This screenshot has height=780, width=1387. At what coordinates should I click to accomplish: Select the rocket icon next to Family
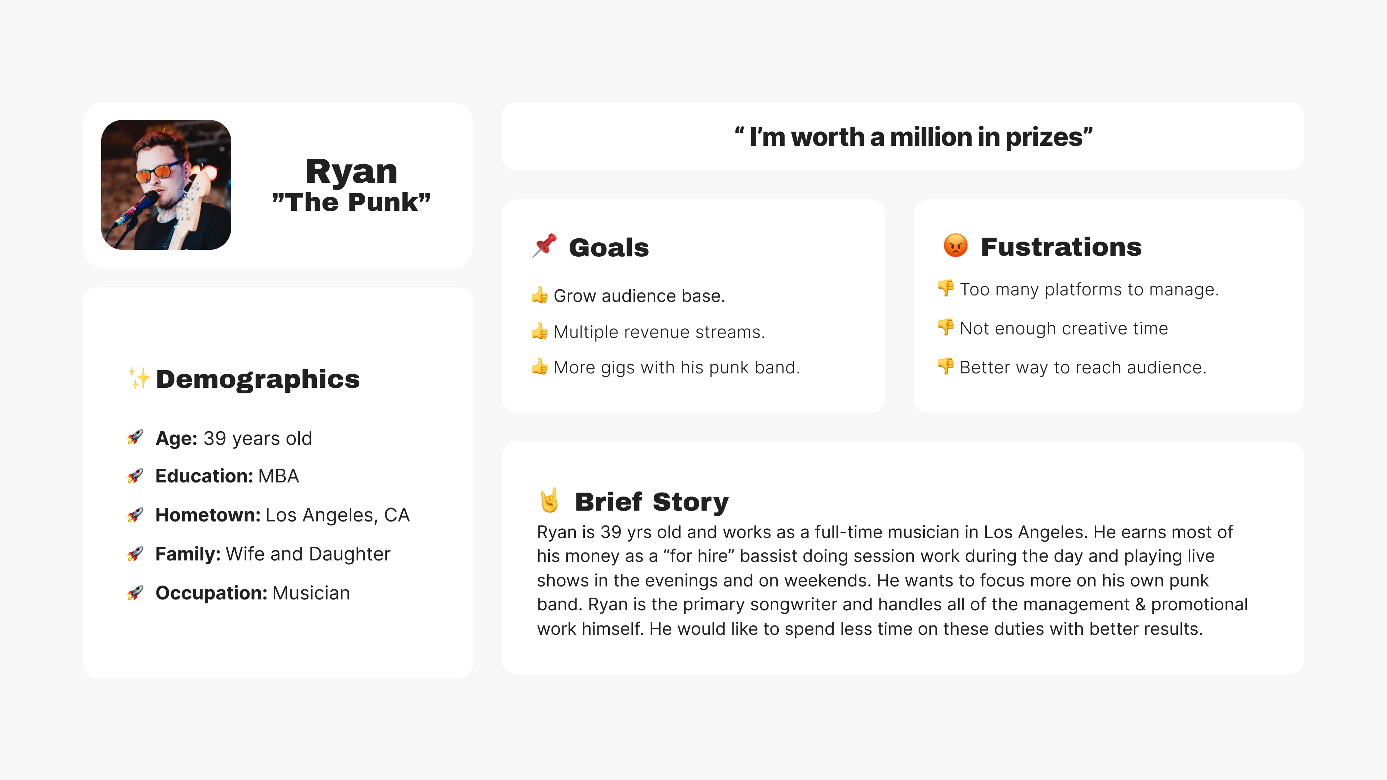click(135, 553)
